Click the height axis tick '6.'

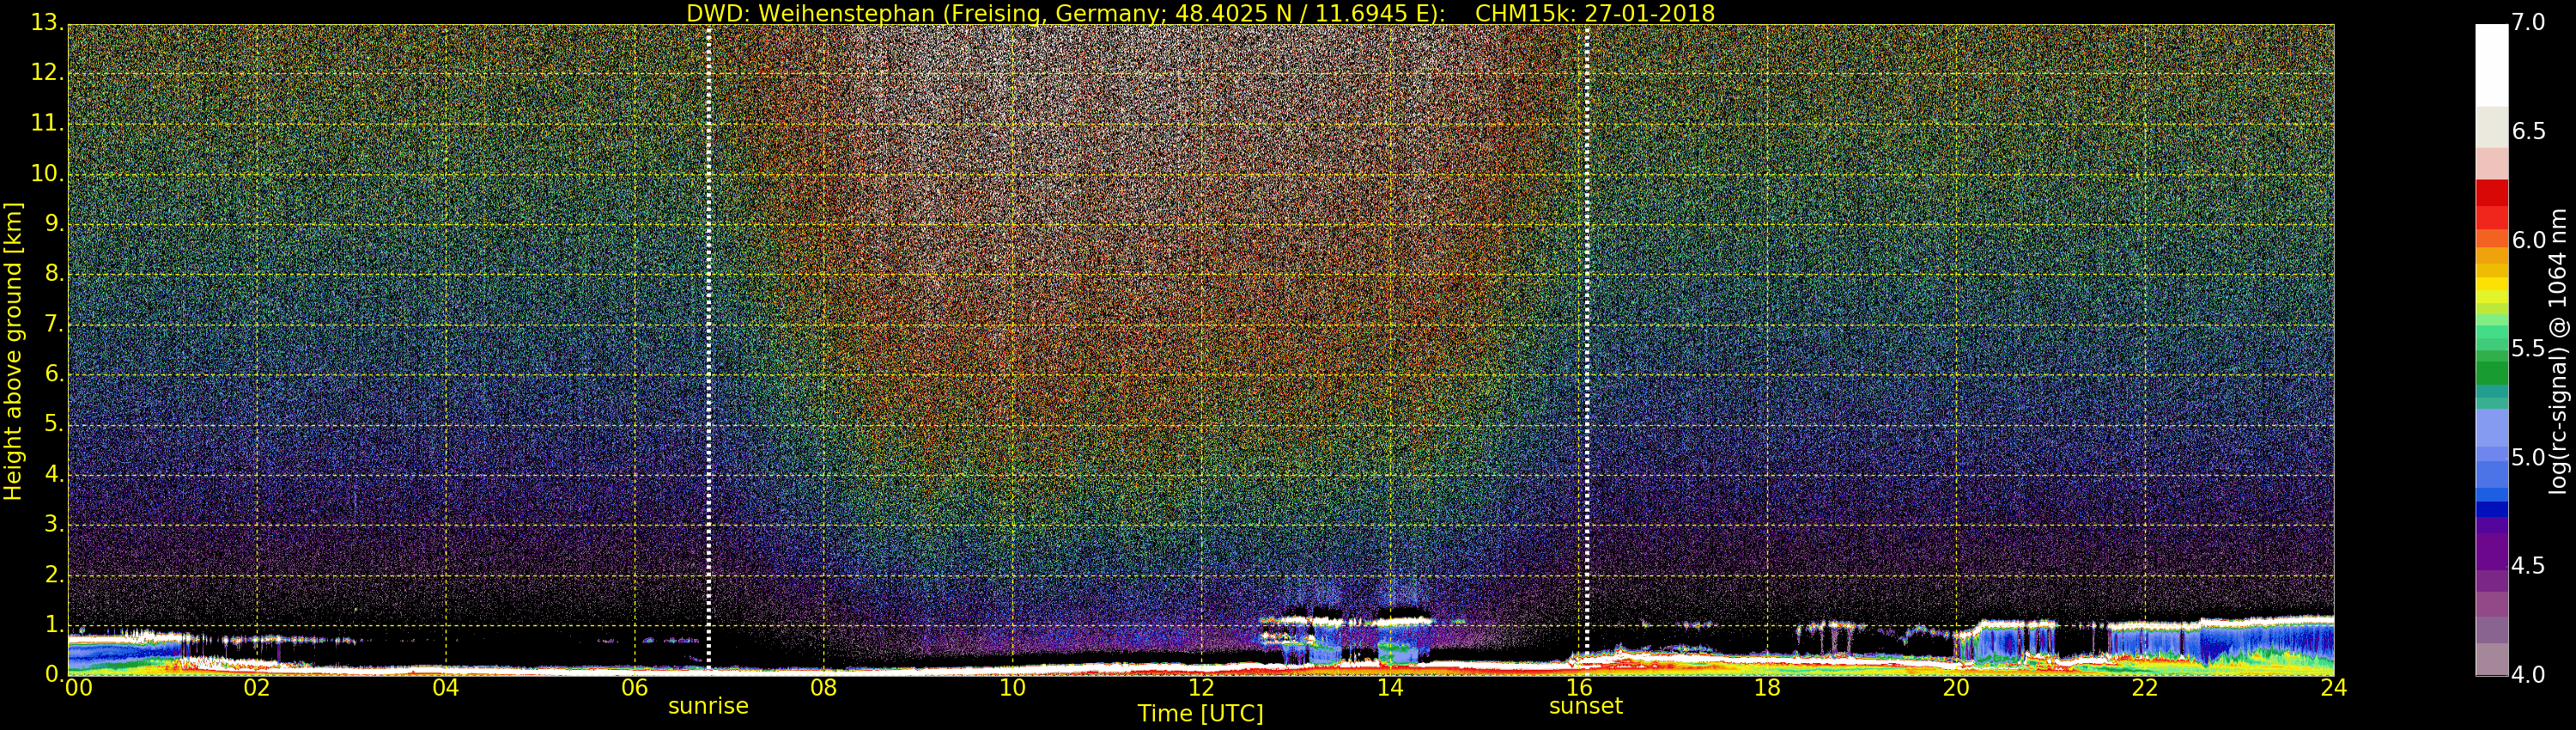click(54, 374)
